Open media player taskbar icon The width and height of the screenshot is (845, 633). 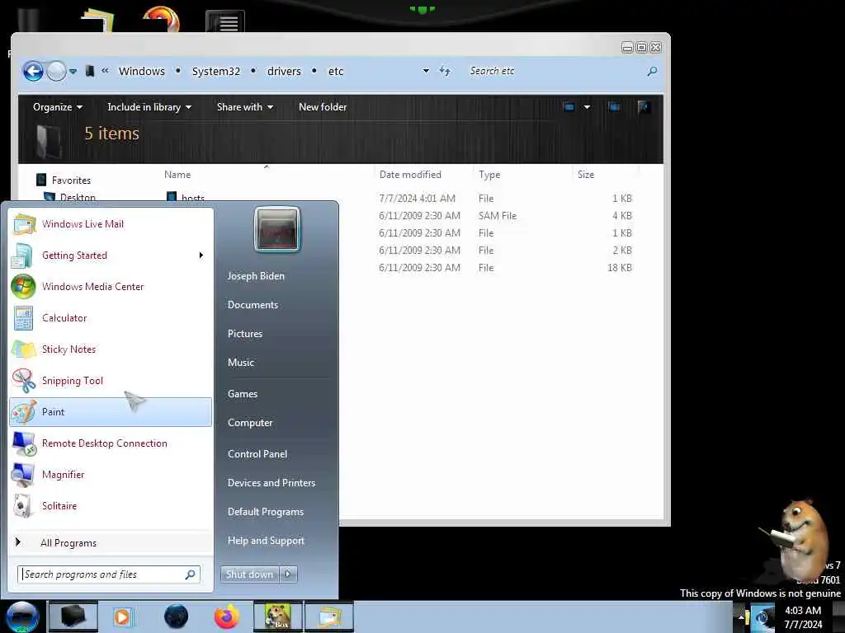pyautogui.click(x=122, y=617)
